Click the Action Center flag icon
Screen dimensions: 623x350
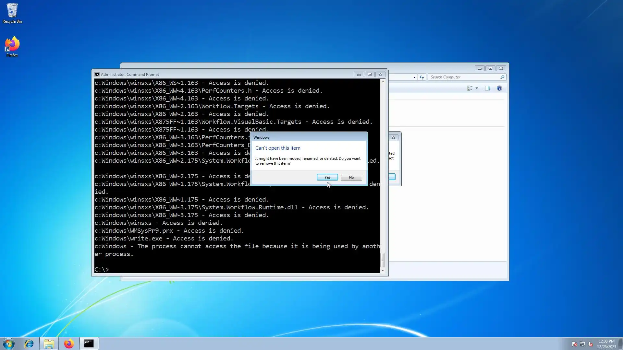coord(574,344)
